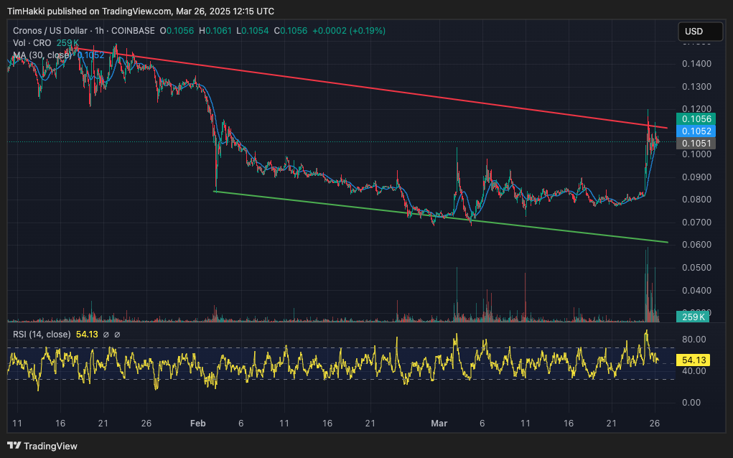Click the green 259K volume tag
The height and width of the screenshot is (458, 733).
pos(694,317)
